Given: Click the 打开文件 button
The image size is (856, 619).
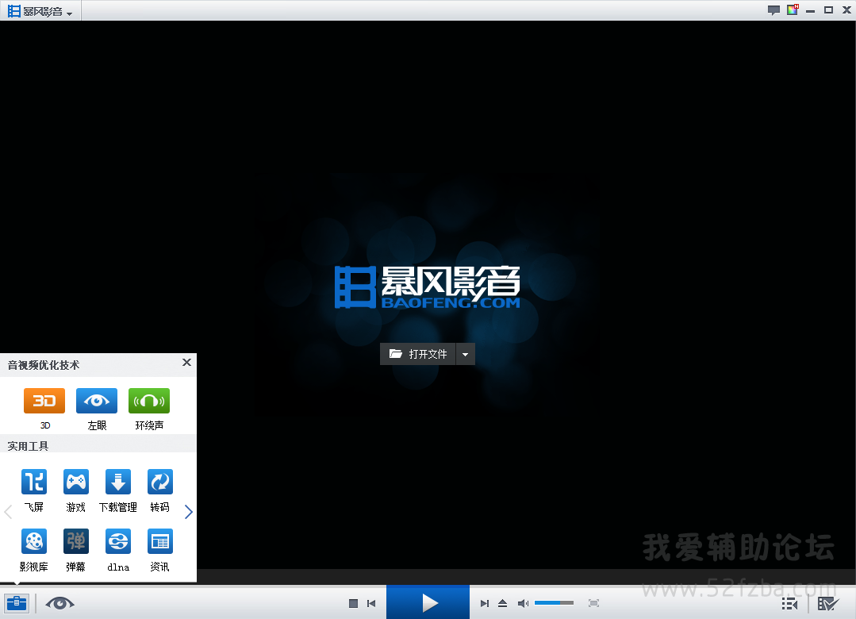Looking at the screenshot, I should click(417, 354).
